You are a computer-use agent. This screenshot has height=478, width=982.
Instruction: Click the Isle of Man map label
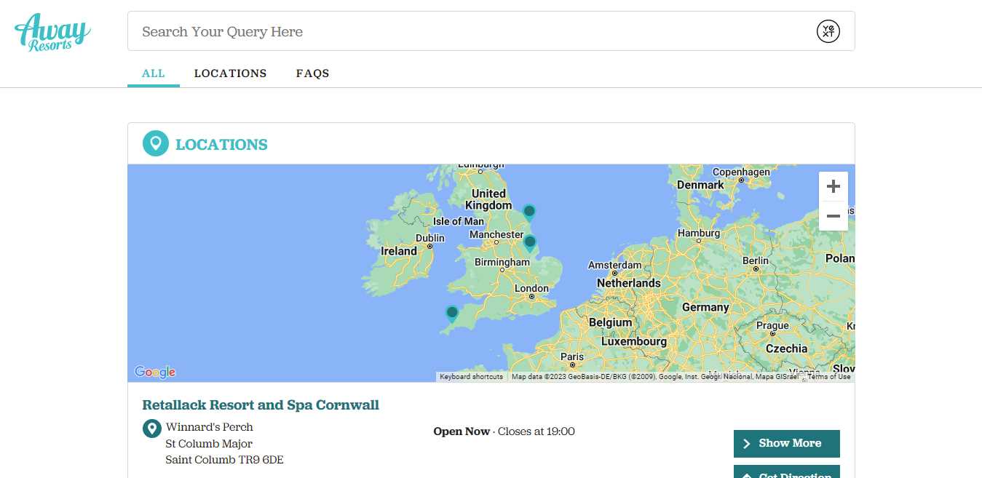click(x=458, y=221)
